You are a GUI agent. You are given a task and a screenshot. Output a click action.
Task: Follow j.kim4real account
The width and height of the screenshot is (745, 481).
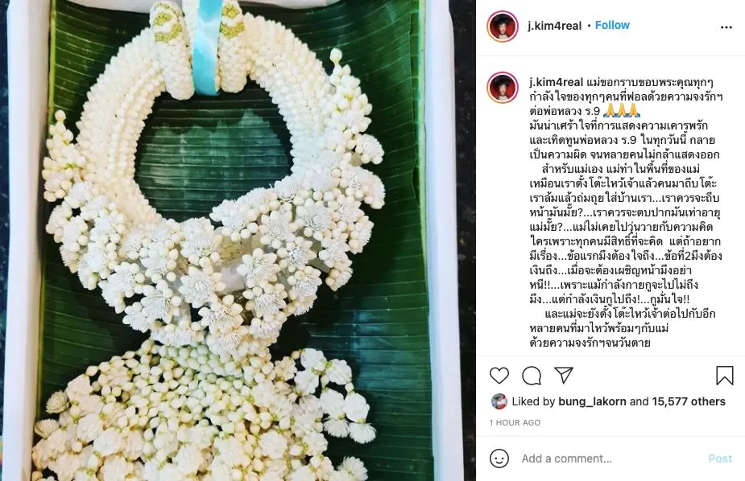click(612, 25)
